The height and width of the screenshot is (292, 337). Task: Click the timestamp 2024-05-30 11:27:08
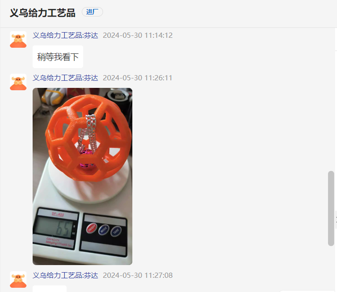pyautogui.click(x=138, y=275)
